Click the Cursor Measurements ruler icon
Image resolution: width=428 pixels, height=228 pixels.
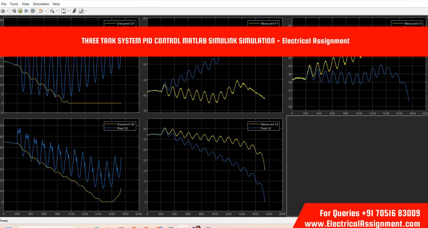coord(81,11)
